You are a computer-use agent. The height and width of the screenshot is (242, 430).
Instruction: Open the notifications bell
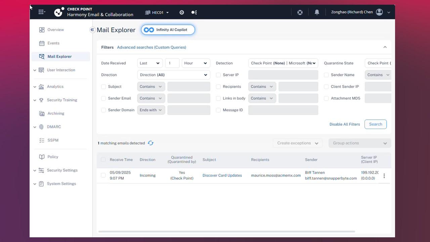click(317, 12)
